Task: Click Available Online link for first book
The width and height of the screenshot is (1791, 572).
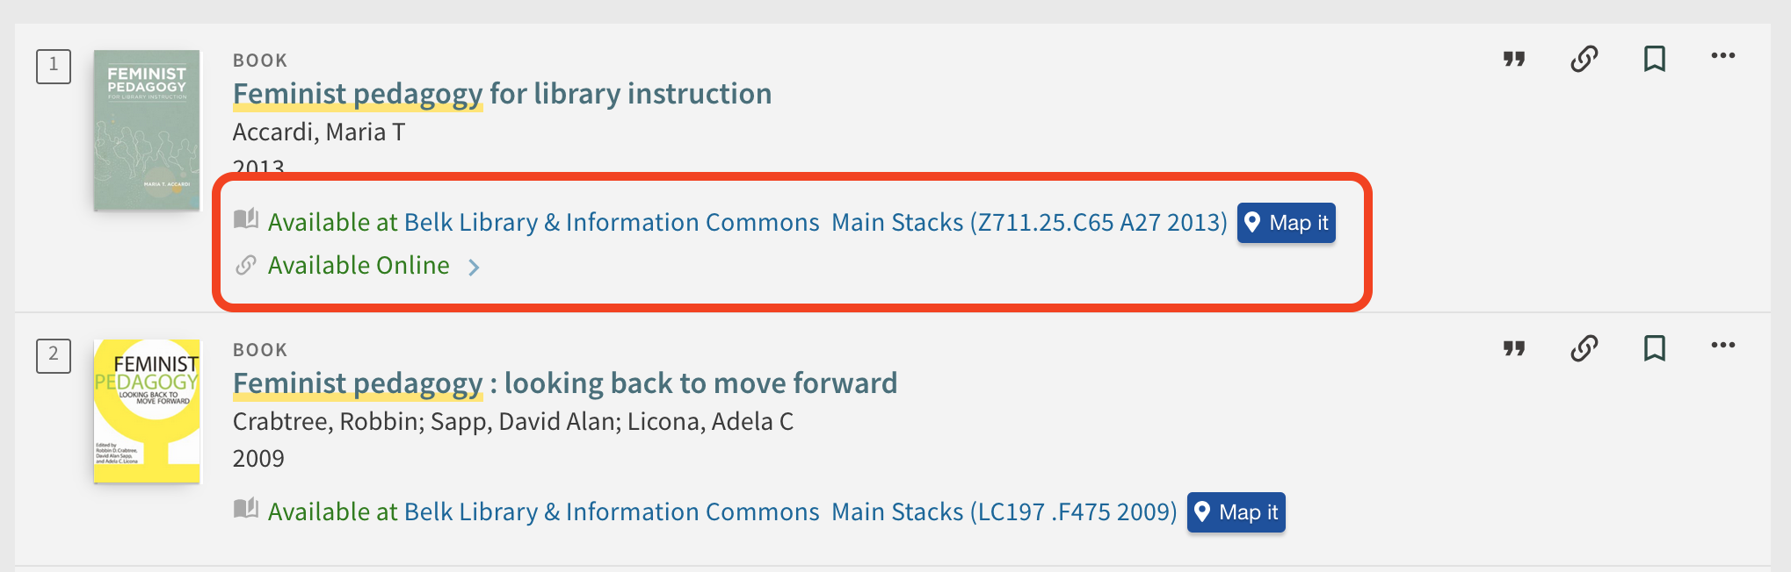Action: [x=359, y=266]
